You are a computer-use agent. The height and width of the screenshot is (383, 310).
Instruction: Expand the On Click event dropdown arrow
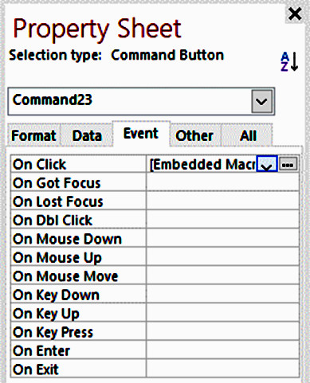coord(267,164)
